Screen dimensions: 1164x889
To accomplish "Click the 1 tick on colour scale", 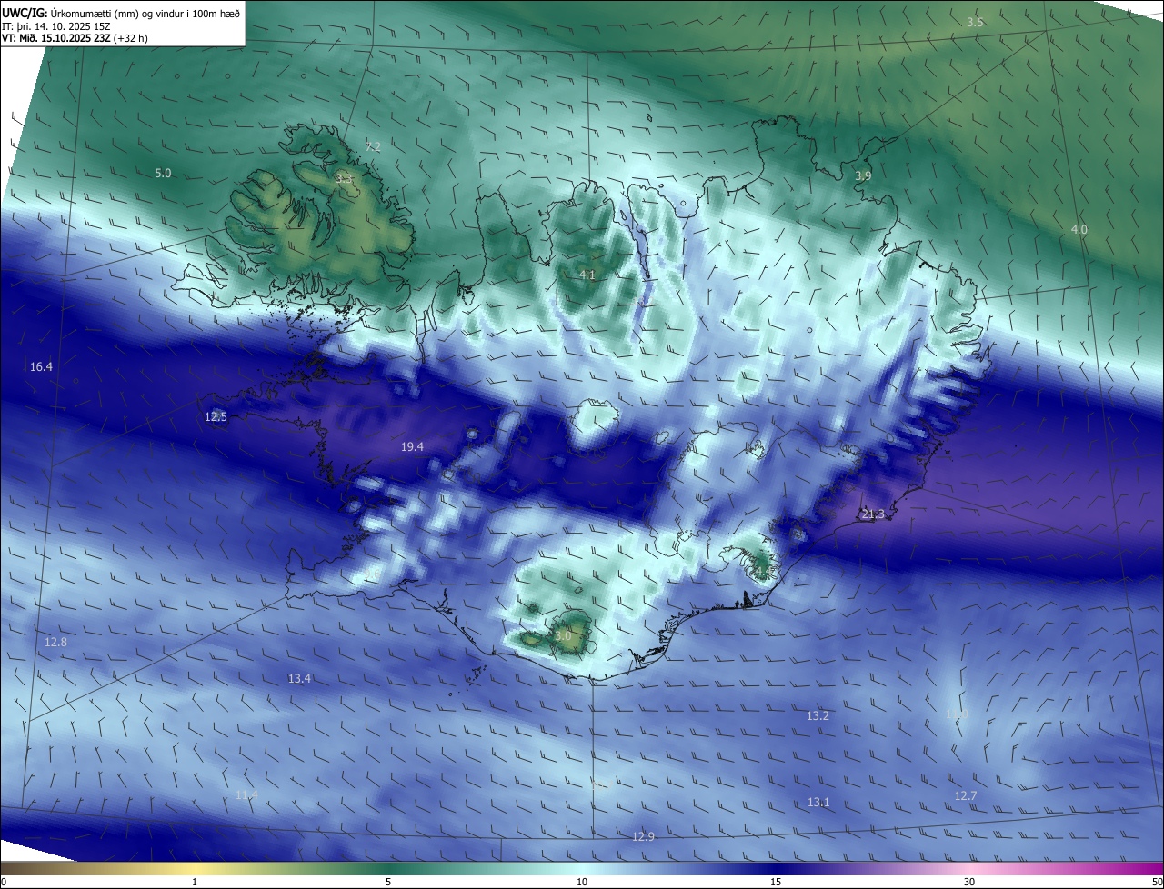I will click(x=195, y=882).
